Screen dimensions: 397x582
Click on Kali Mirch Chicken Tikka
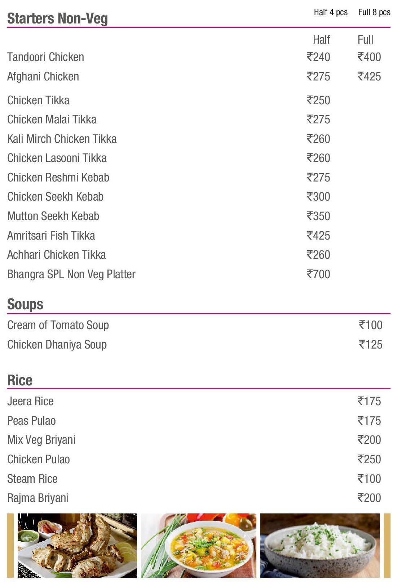pos(62,139)
